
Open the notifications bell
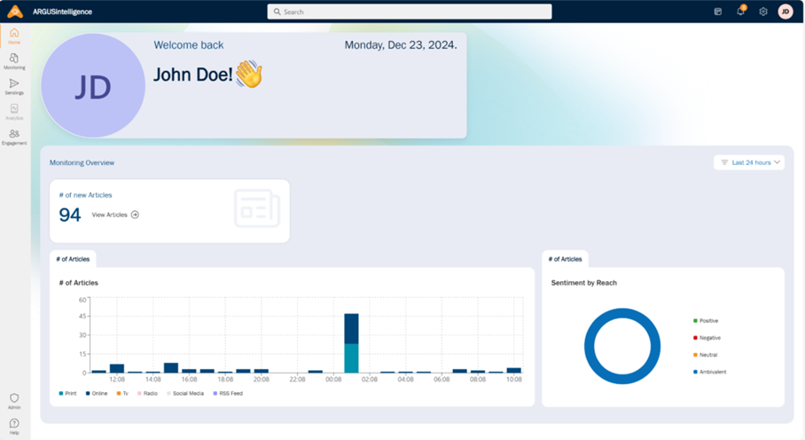tap(740, 12)
